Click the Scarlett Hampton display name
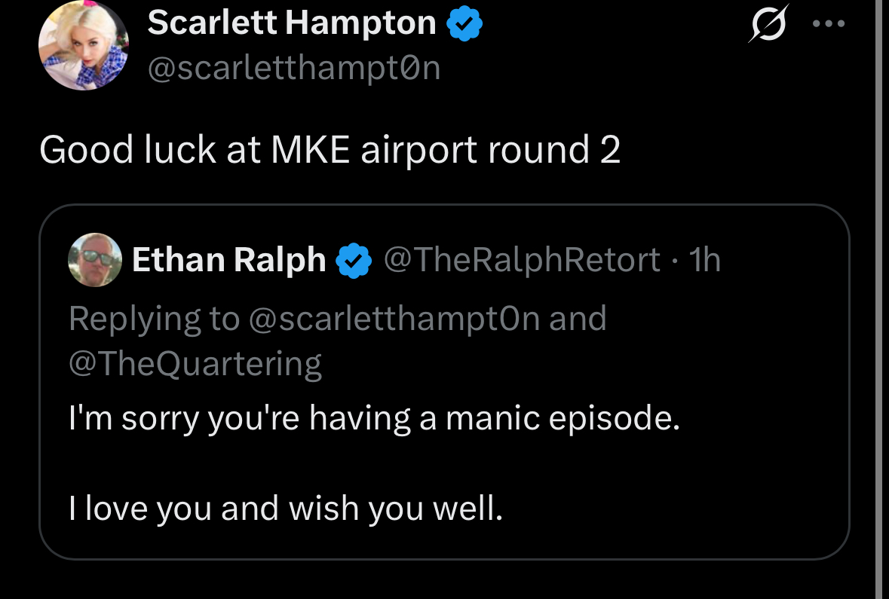Image resolution: width=889 pixels, height=599 pixels. (x=291, y=23)
